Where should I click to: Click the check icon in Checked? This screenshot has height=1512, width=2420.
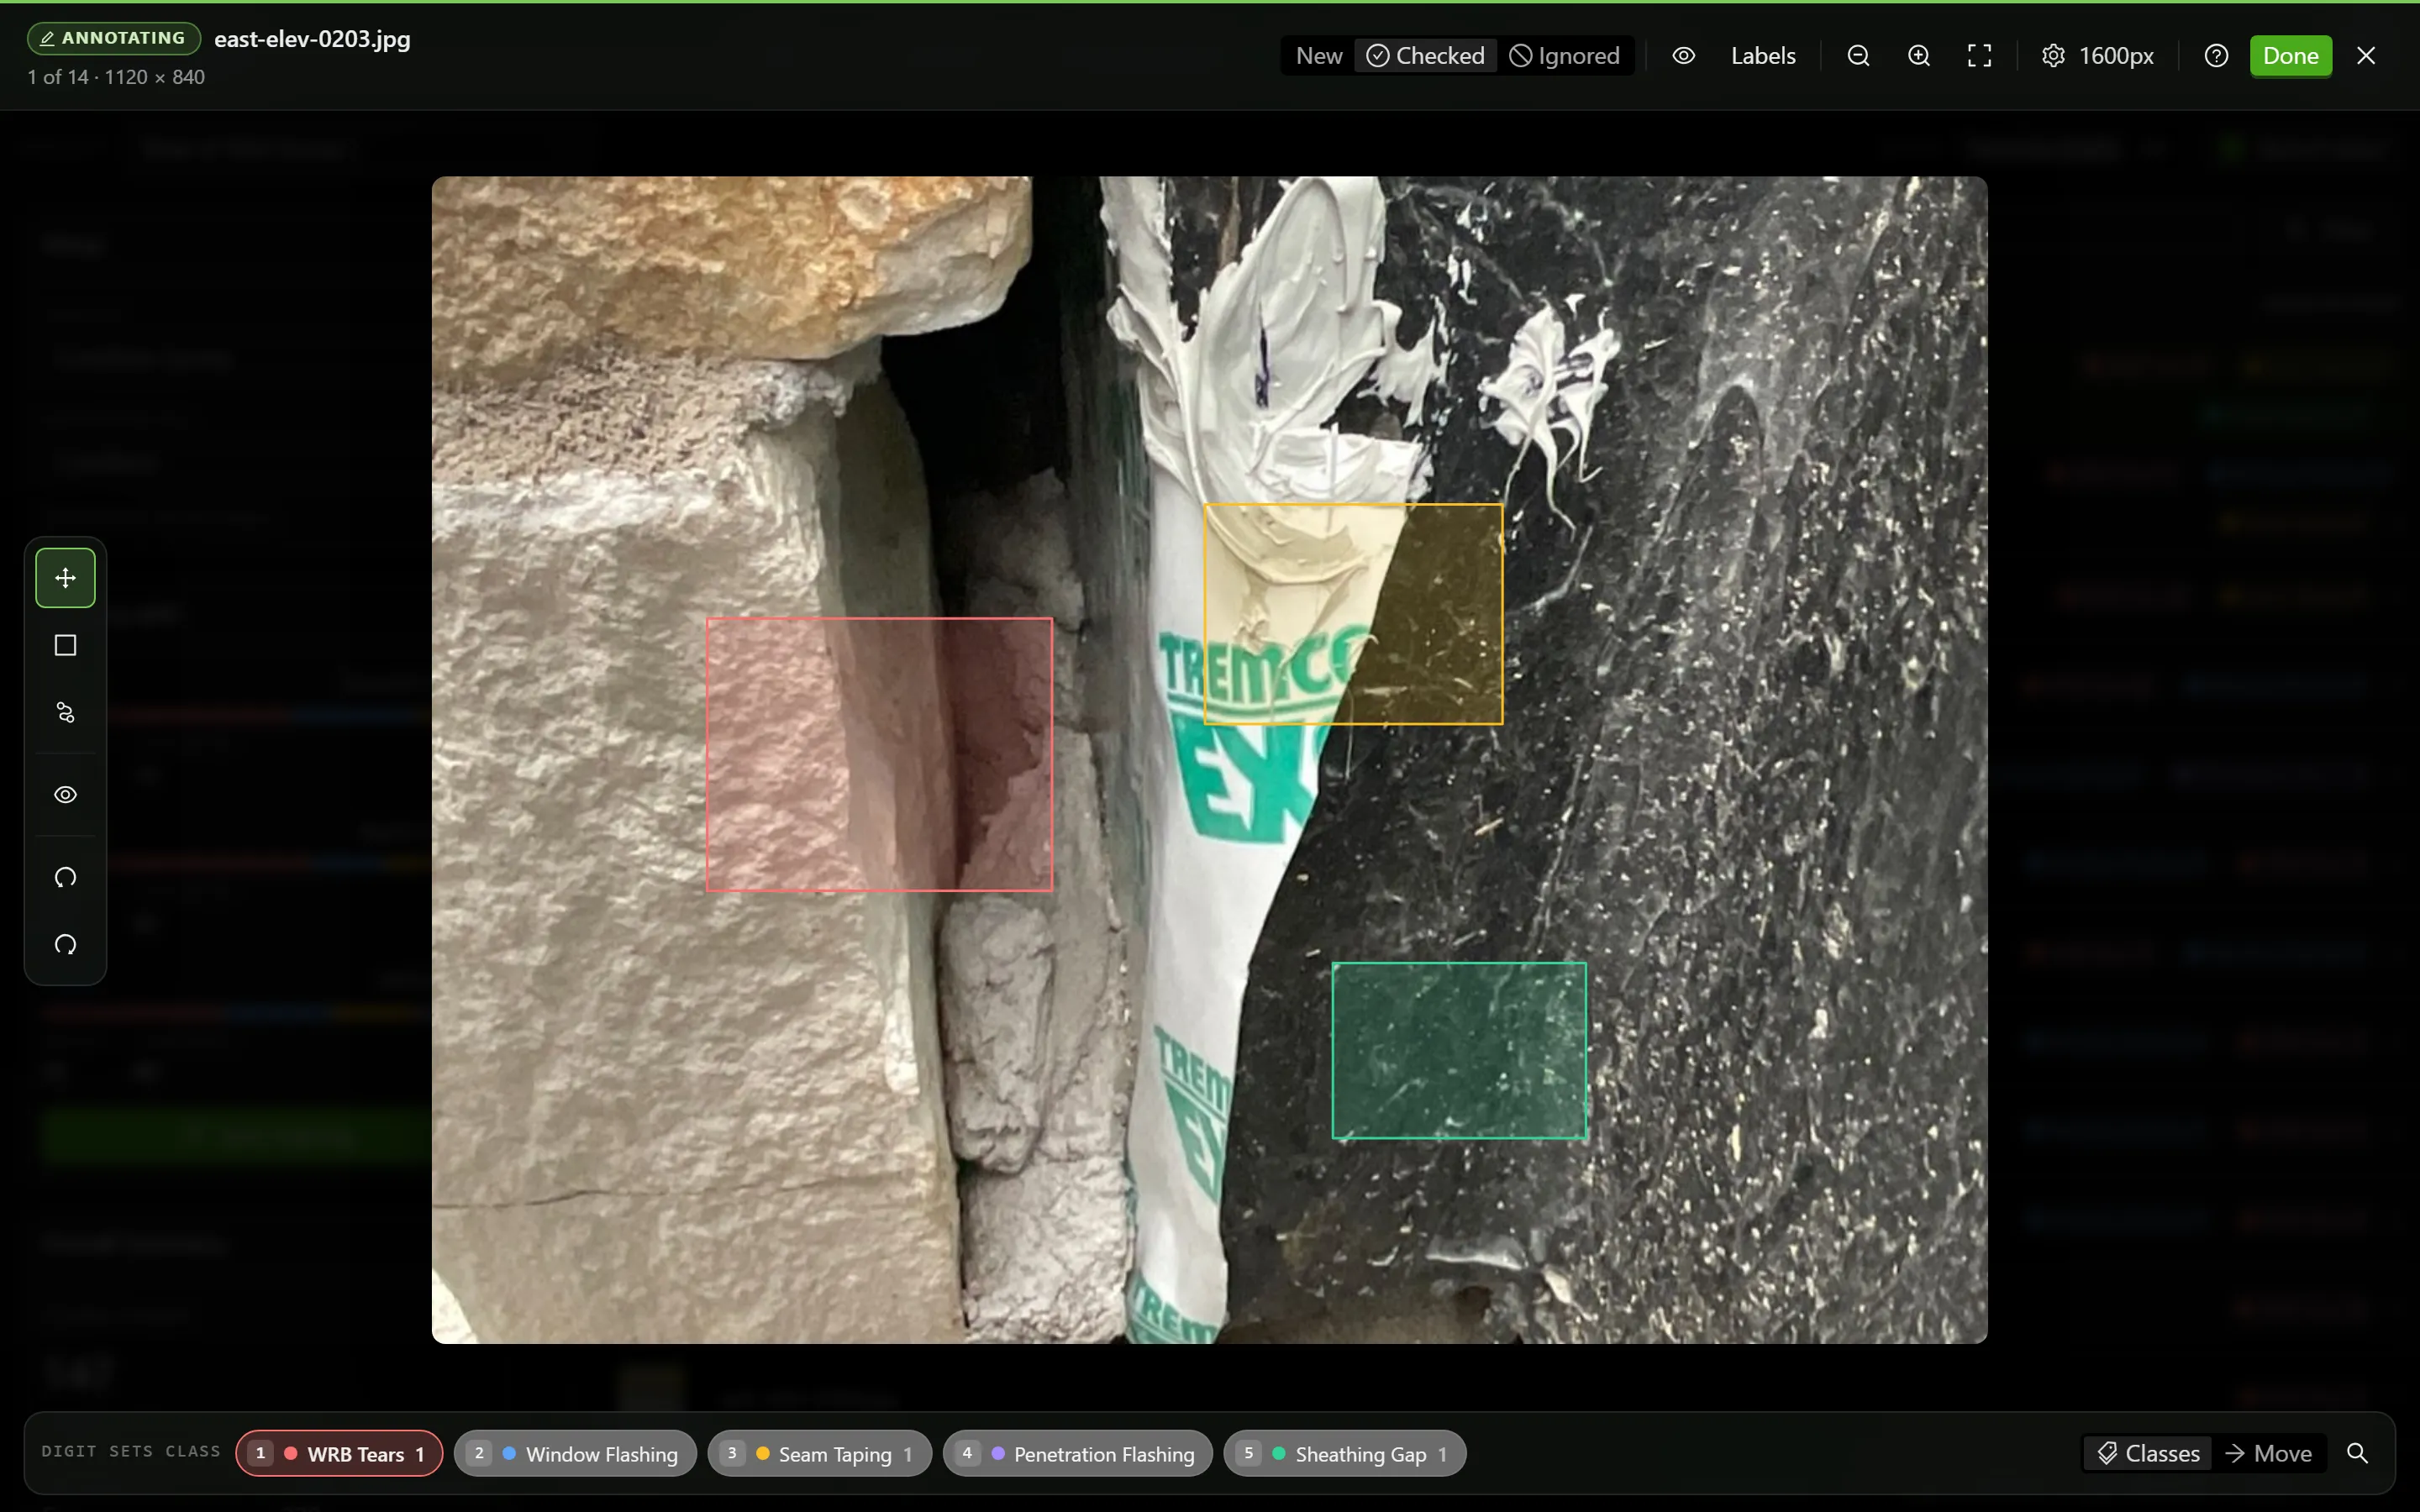click(1377, 56)
